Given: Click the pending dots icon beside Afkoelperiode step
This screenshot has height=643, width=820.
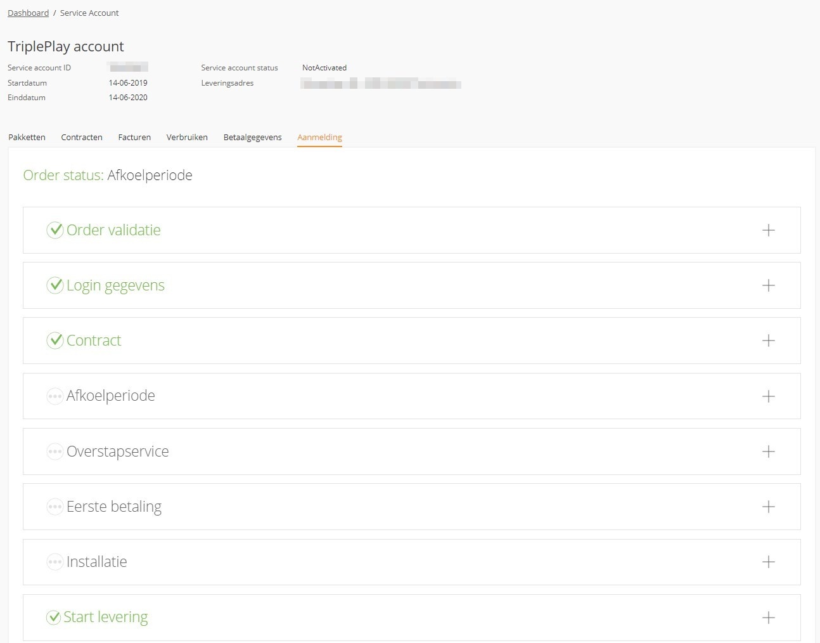Looking at the screenshot, I should 55,396.
